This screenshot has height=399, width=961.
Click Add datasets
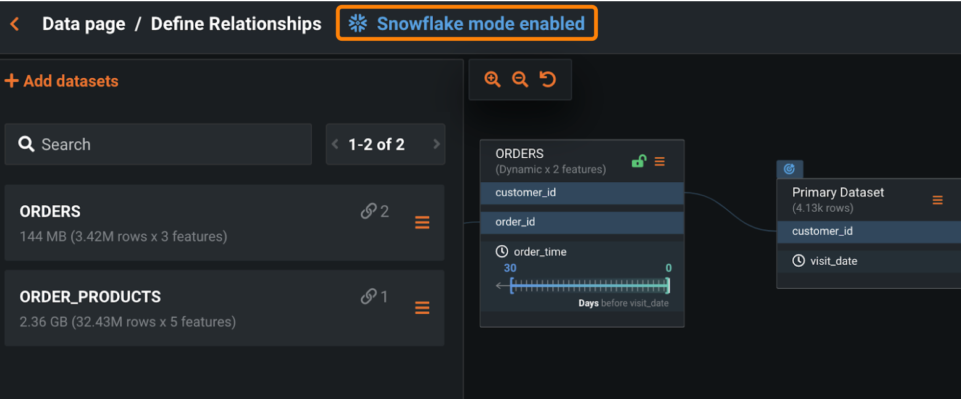click(62, 81)
